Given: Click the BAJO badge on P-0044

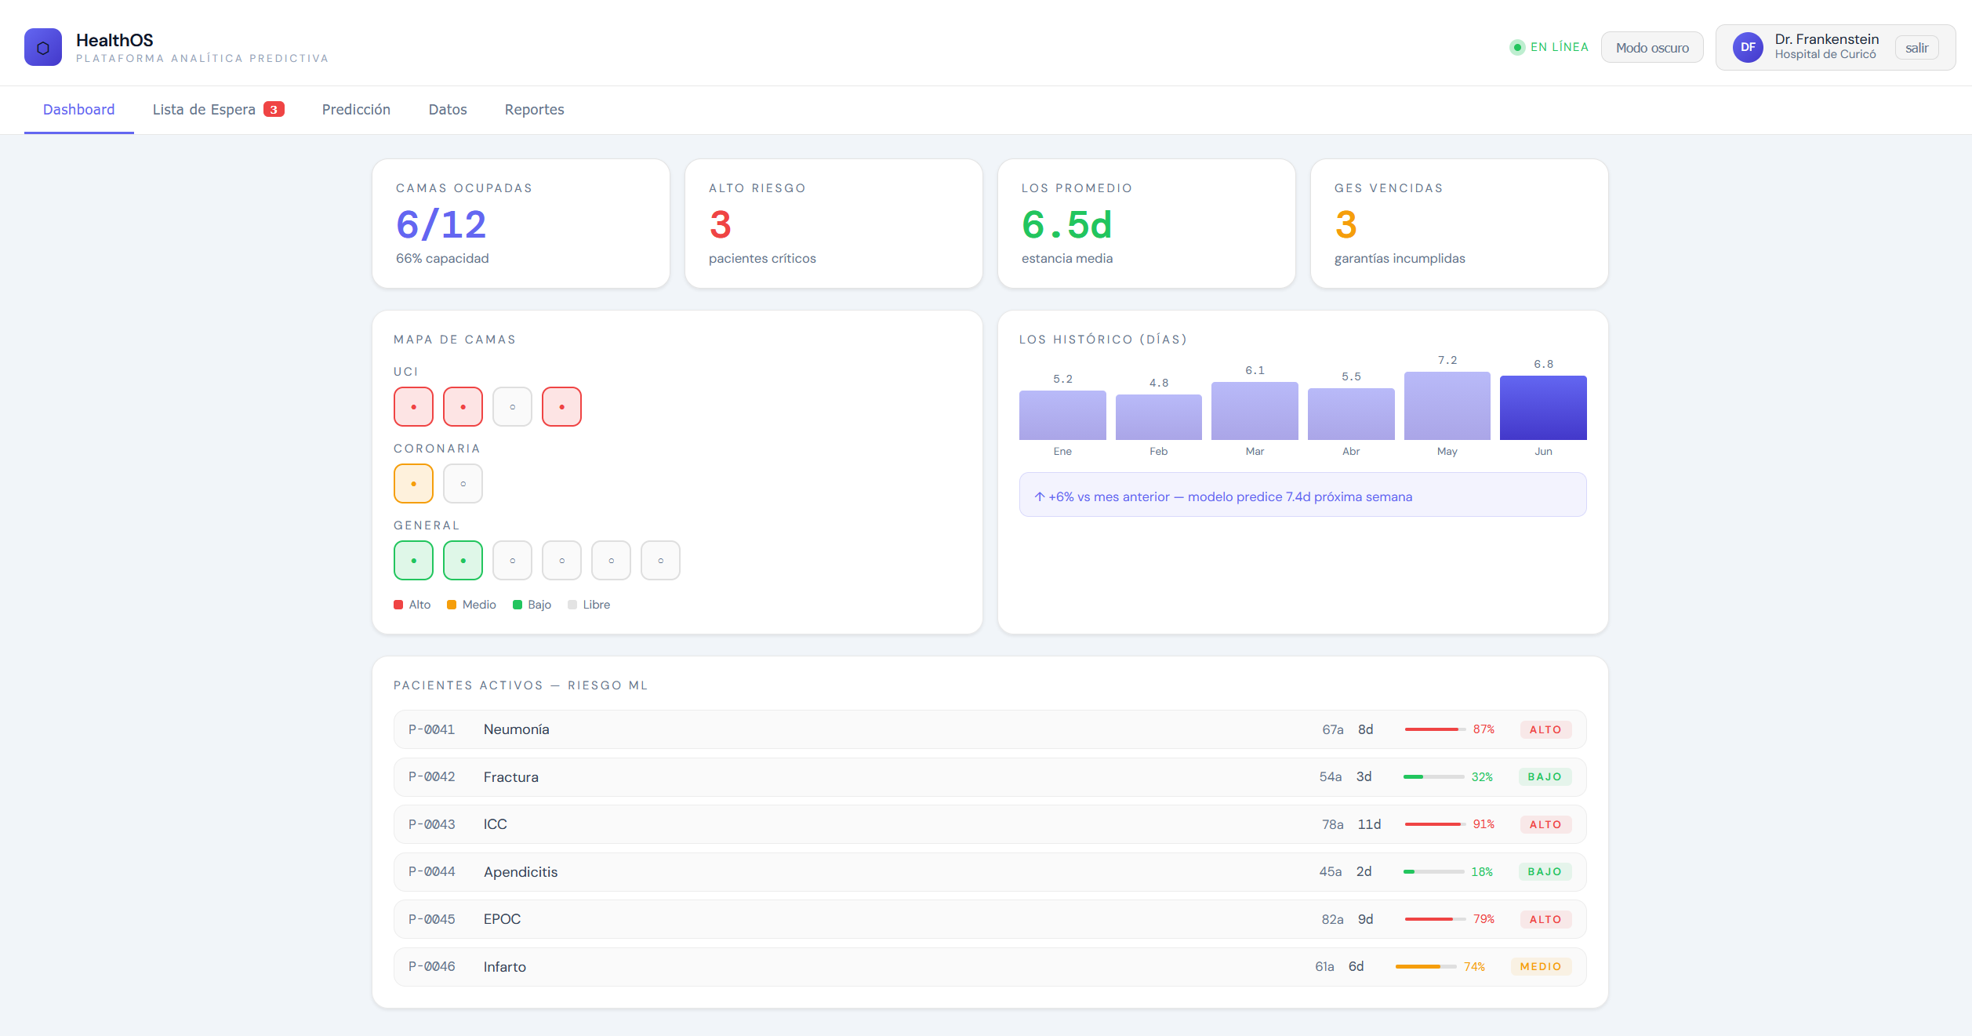Looking at the screenshot, I should coord(1545,871).
